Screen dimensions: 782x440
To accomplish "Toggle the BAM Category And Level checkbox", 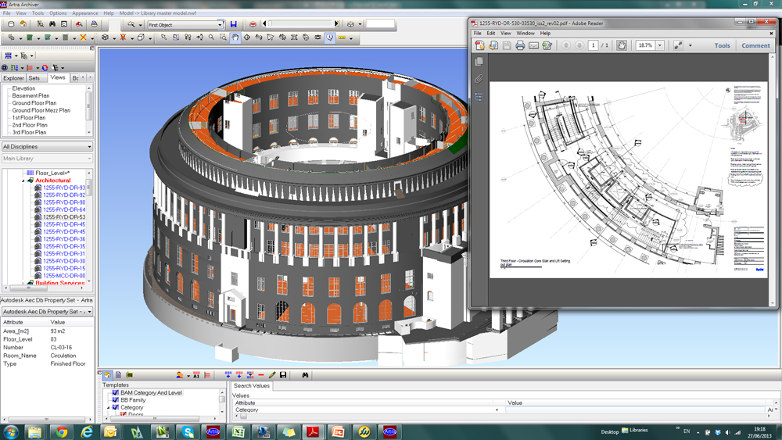I will (115, 392).
